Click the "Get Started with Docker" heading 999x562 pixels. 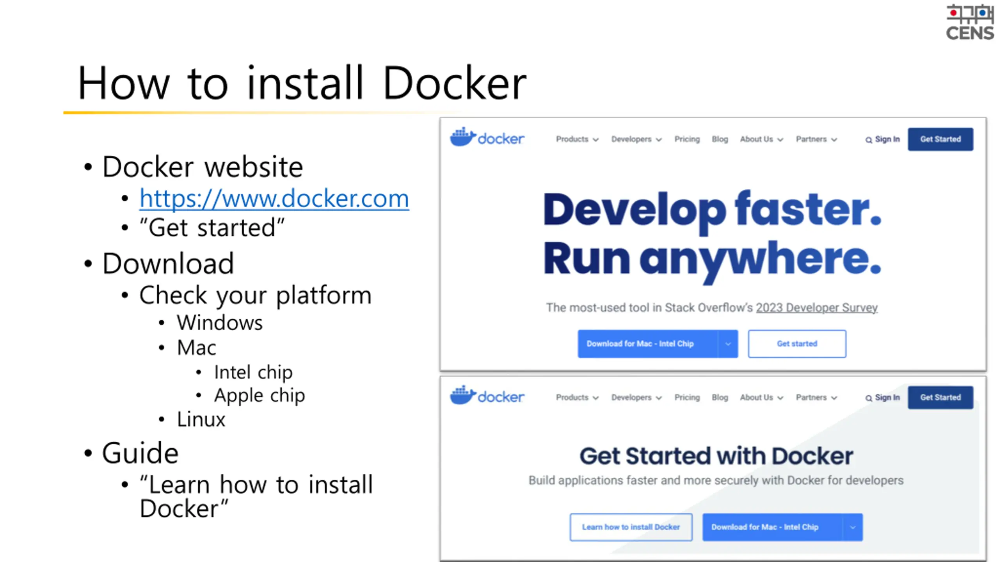tap(716, 456)
